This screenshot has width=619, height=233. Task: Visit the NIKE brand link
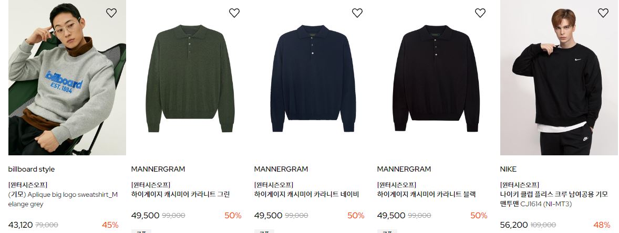coord(508,169)
